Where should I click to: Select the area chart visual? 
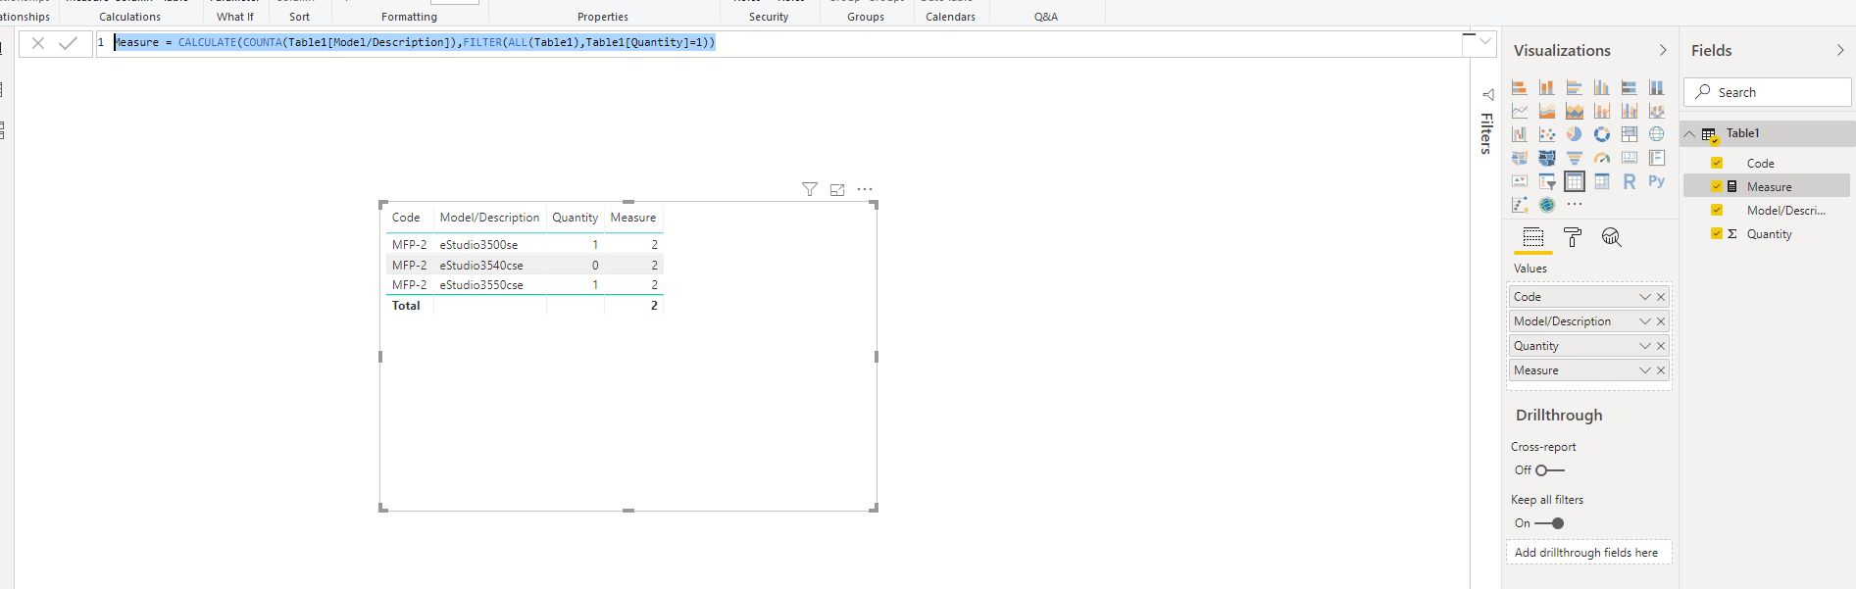click(x=1547, y=111)
